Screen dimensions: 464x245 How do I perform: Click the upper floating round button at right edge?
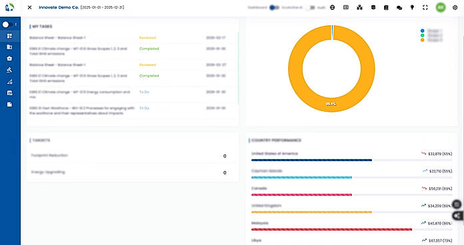457,204
